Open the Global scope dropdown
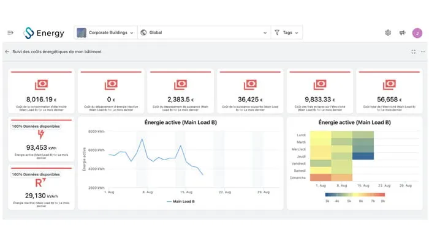The width and height of the screenshot is (429, 236). click(204, 33)
